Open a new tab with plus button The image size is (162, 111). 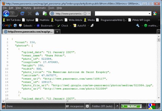point(57,32)
